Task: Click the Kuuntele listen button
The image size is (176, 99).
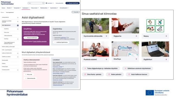Action: point(76,12)
